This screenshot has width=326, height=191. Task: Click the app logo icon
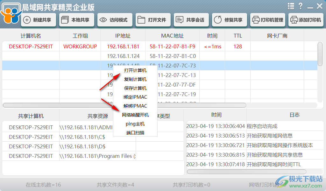click(11, 14)
